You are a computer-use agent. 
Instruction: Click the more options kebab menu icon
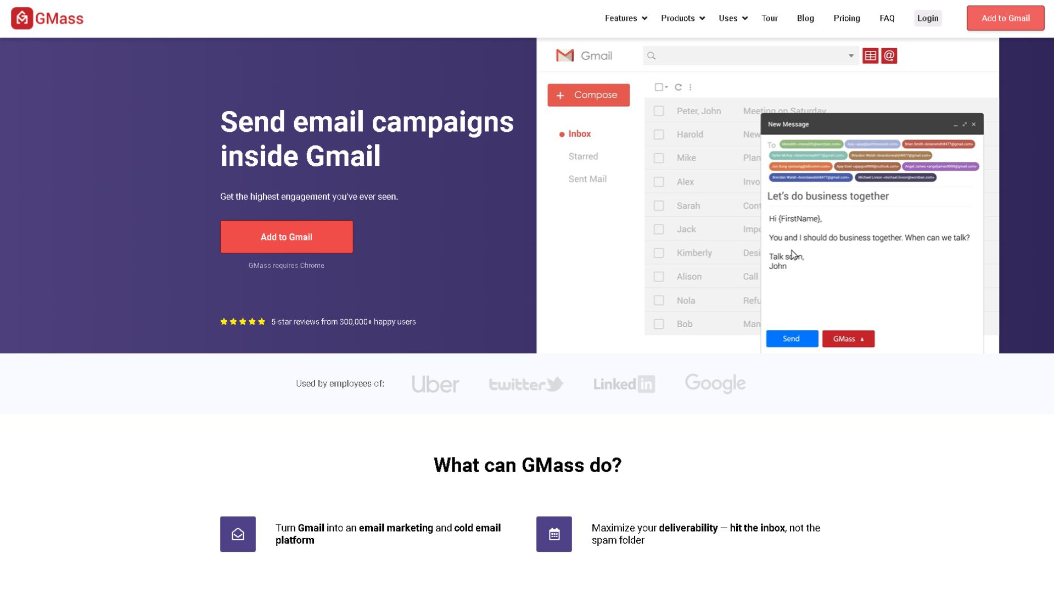tap(691, 87)
